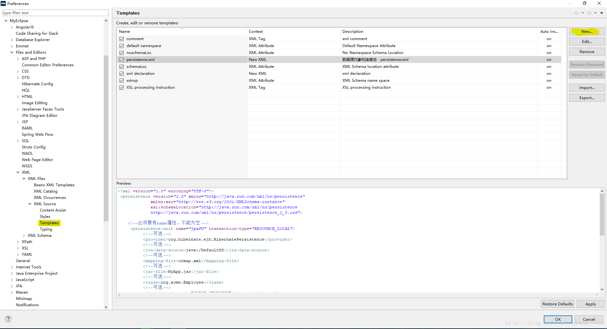607x329 pixels.
Task: Select the persistence.xml template row
Action: tap(339, 60)
